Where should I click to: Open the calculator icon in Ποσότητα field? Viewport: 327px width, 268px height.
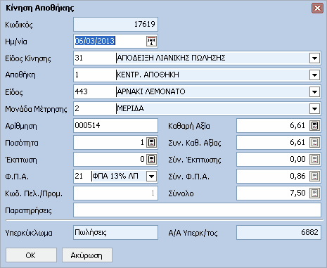[151, 143]
